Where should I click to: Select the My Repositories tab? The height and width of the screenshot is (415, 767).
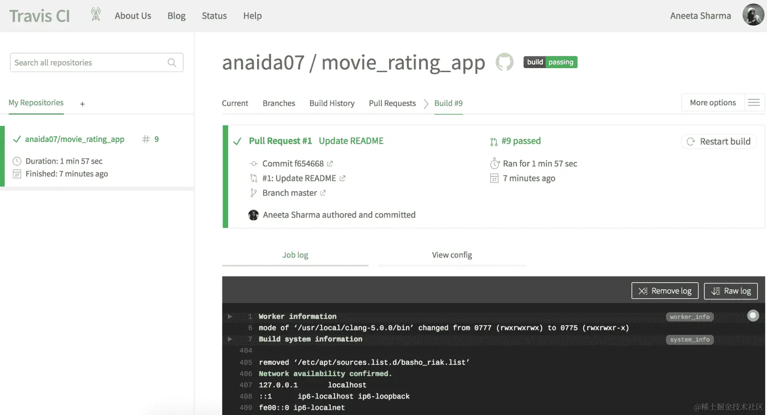[36, 103]
